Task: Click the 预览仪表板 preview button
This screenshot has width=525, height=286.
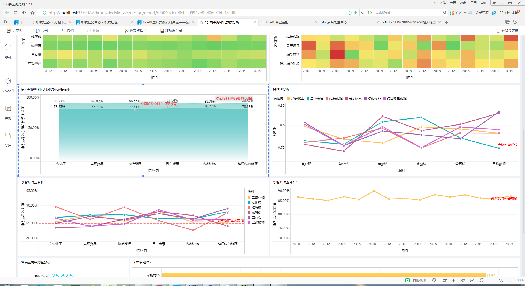Action: click(x=507, y=31)
